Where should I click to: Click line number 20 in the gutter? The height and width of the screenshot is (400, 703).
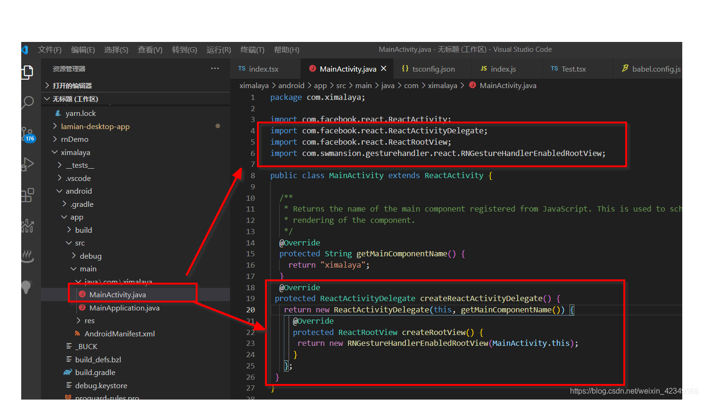pyautogui.click(x=250, y=310)
